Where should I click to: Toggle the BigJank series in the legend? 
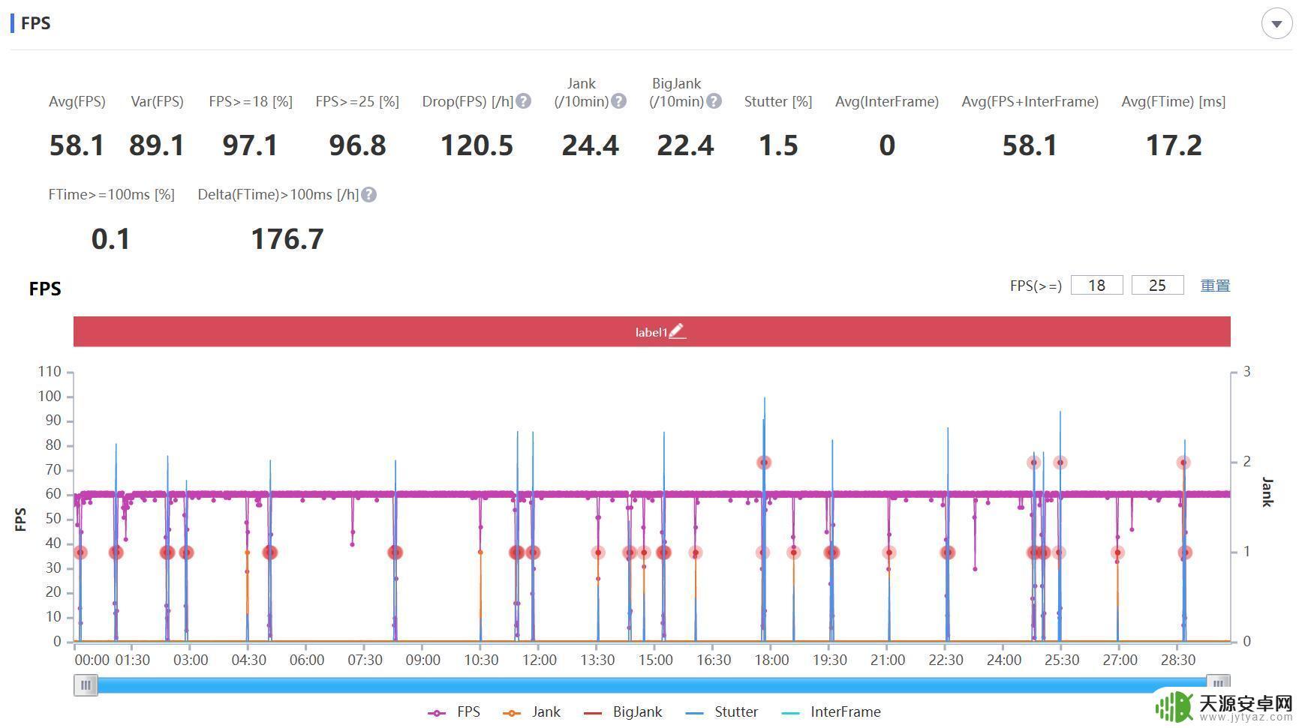click(623, 712)
